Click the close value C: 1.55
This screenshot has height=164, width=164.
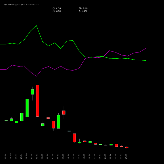(57, 9)
